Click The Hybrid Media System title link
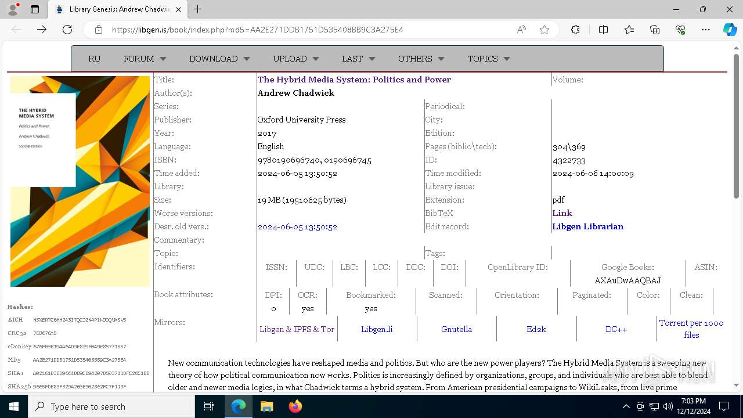 [x=354, y=80]
